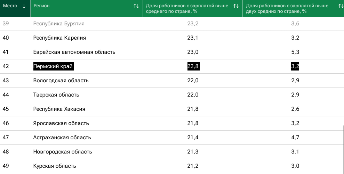The height and width of the screenshot is (174, 344).
Task: Click the faded Республика Бурятия row
Action: click(x=59, y=24)
